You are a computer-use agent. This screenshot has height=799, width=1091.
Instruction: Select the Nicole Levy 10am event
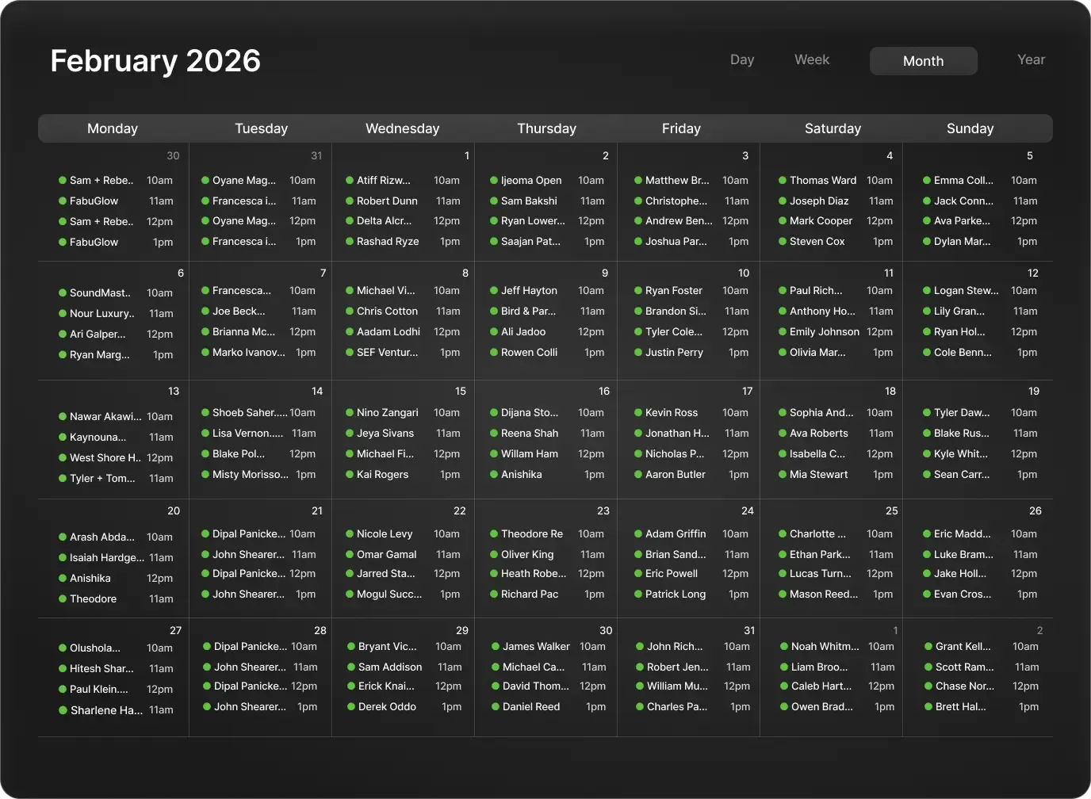click(x=402, y=534)
